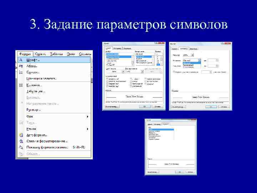Select Шрифт tab in the bottom animation dialog
Viewport: 257px width, 193px height.
coord(150,124)
